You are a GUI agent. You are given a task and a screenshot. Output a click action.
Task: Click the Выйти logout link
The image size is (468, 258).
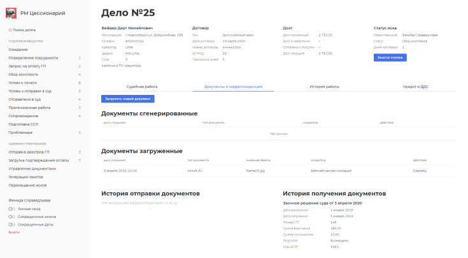(x=13, y=233)
